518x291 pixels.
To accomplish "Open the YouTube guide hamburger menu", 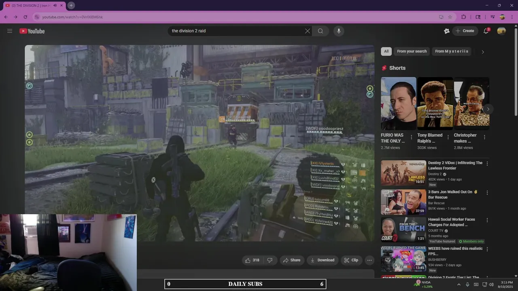I will pos(10,31).
